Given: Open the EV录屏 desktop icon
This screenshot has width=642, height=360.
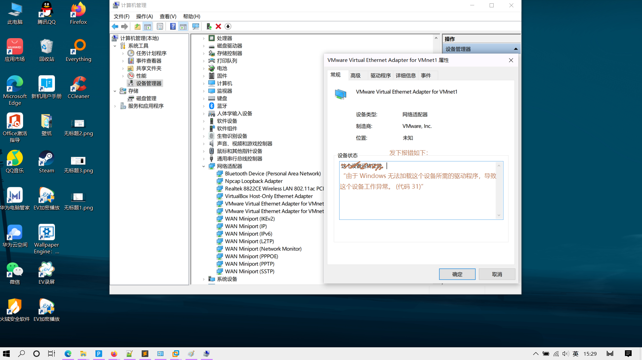Looking at the screenshot, I should coord(47,273).
